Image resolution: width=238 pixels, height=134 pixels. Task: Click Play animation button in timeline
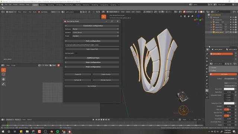(104, 120)
